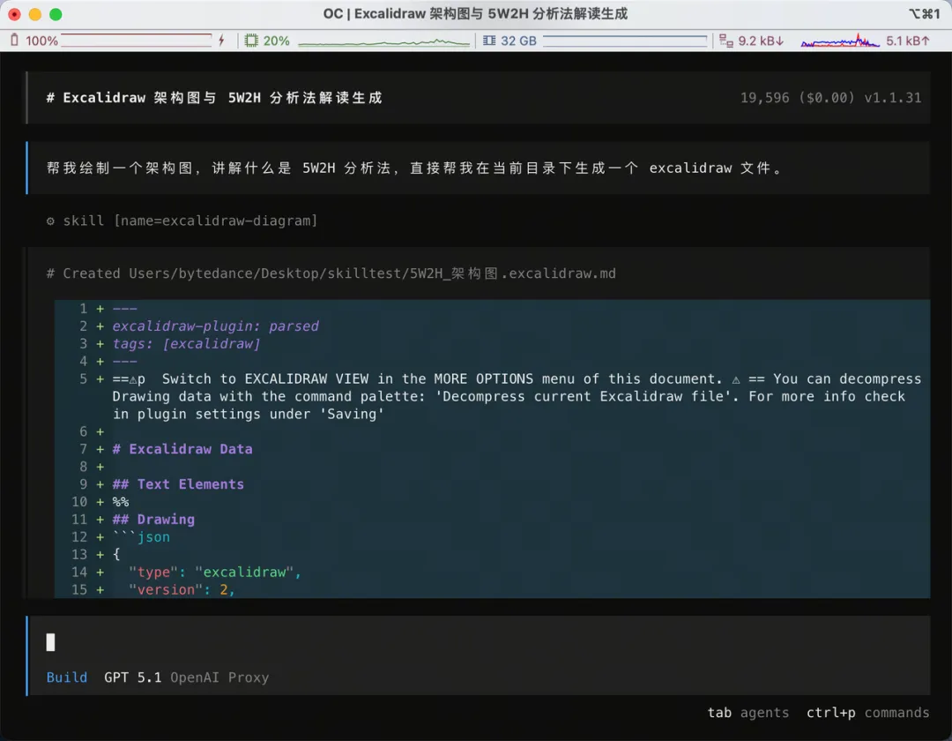
Task: Click the session title header
Action: click(214, 98)
